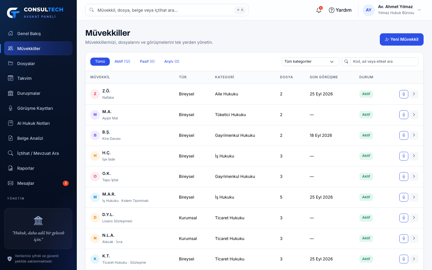432x270 pixels.
Task: Click the ConsulTech logo
Action: tap(35, 13)
